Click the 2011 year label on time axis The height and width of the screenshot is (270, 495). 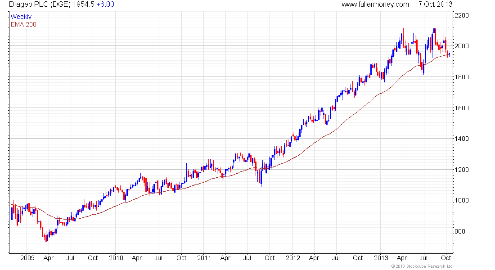204,258
